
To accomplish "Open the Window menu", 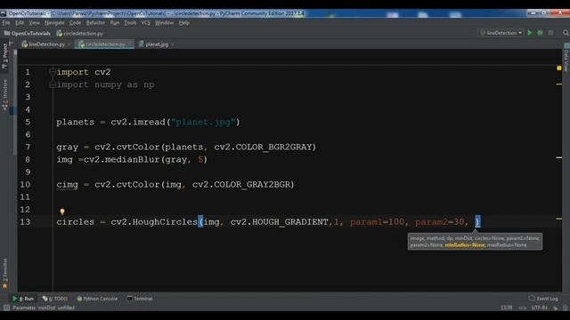I will click(164, 22).
